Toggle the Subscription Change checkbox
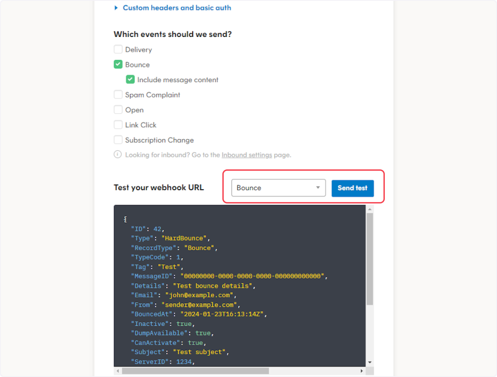Screen dimensions: 497x377 (x=118, y=140)
